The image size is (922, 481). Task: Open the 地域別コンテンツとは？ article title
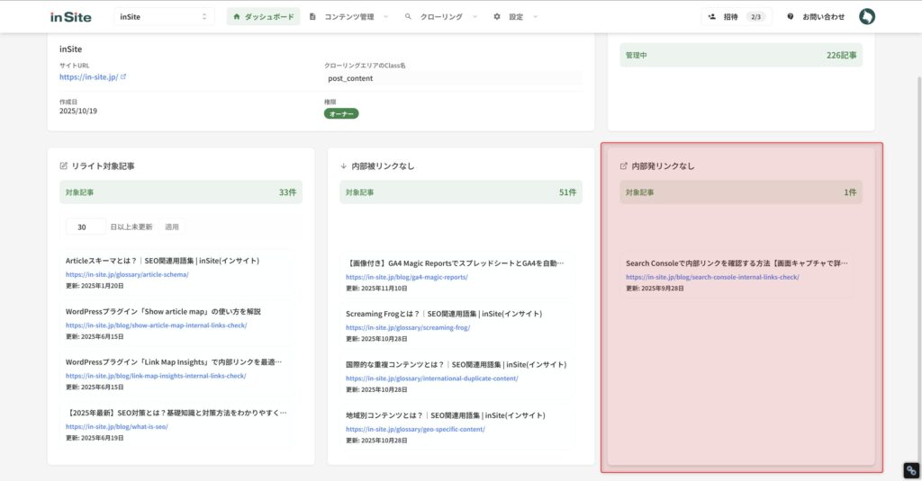[x=445, y=415]
